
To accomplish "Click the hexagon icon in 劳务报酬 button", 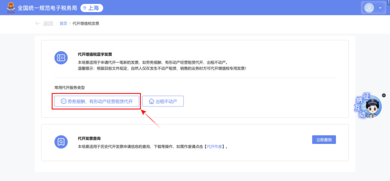I will click(x=64, y=101).
